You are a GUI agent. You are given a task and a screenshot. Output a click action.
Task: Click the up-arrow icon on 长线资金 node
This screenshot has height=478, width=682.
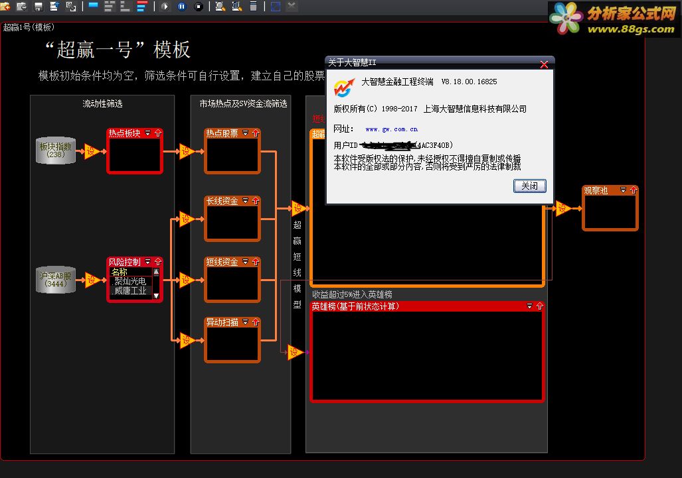click(x=256, y=201)
